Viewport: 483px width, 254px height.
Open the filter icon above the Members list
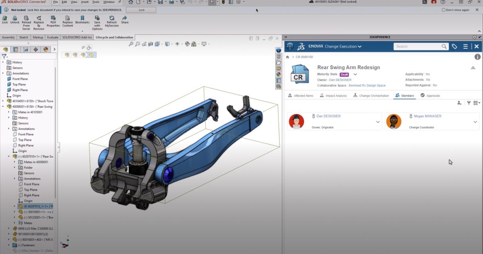click(469, 102)
